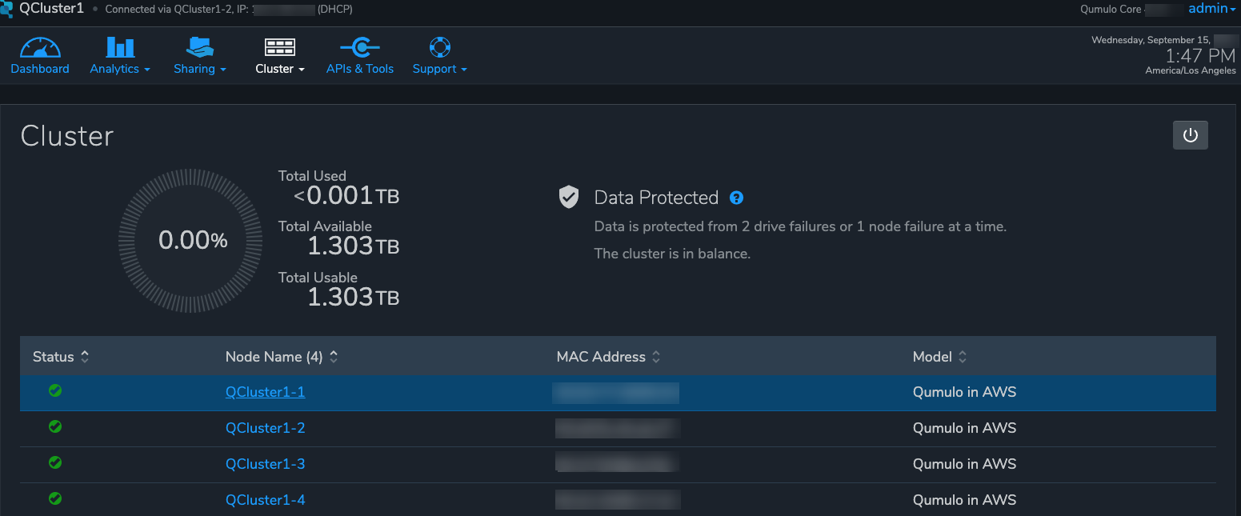Click the blurred MAC address for QCluster1-1

(x=615, y=393)
